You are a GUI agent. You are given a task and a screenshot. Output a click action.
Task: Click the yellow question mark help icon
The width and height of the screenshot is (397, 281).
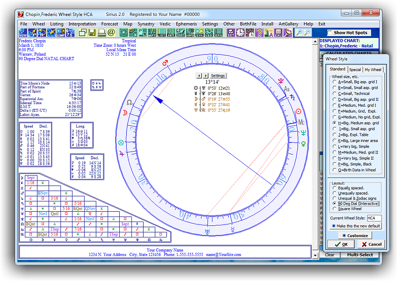coord(259,33)
